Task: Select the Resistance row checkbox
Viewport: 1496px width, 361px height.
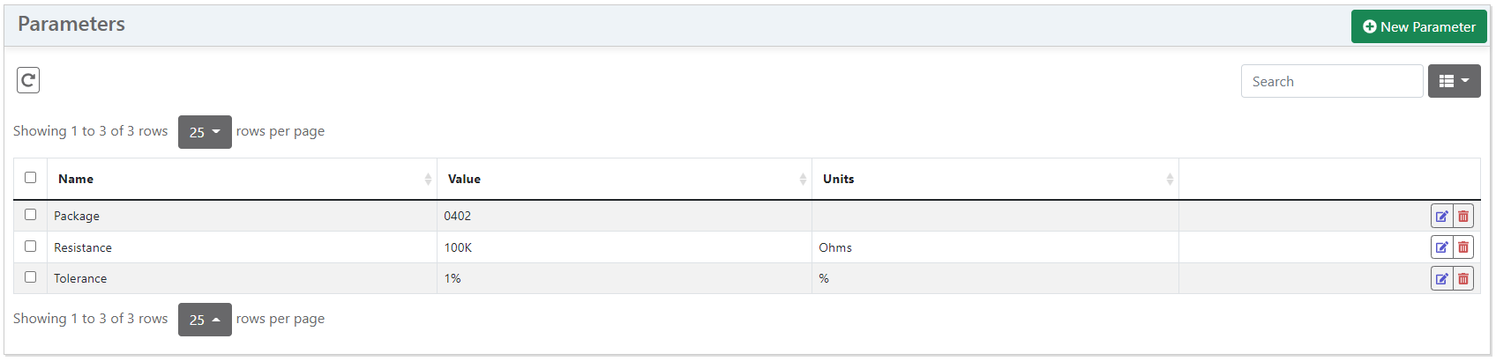Action: point(31,247)
